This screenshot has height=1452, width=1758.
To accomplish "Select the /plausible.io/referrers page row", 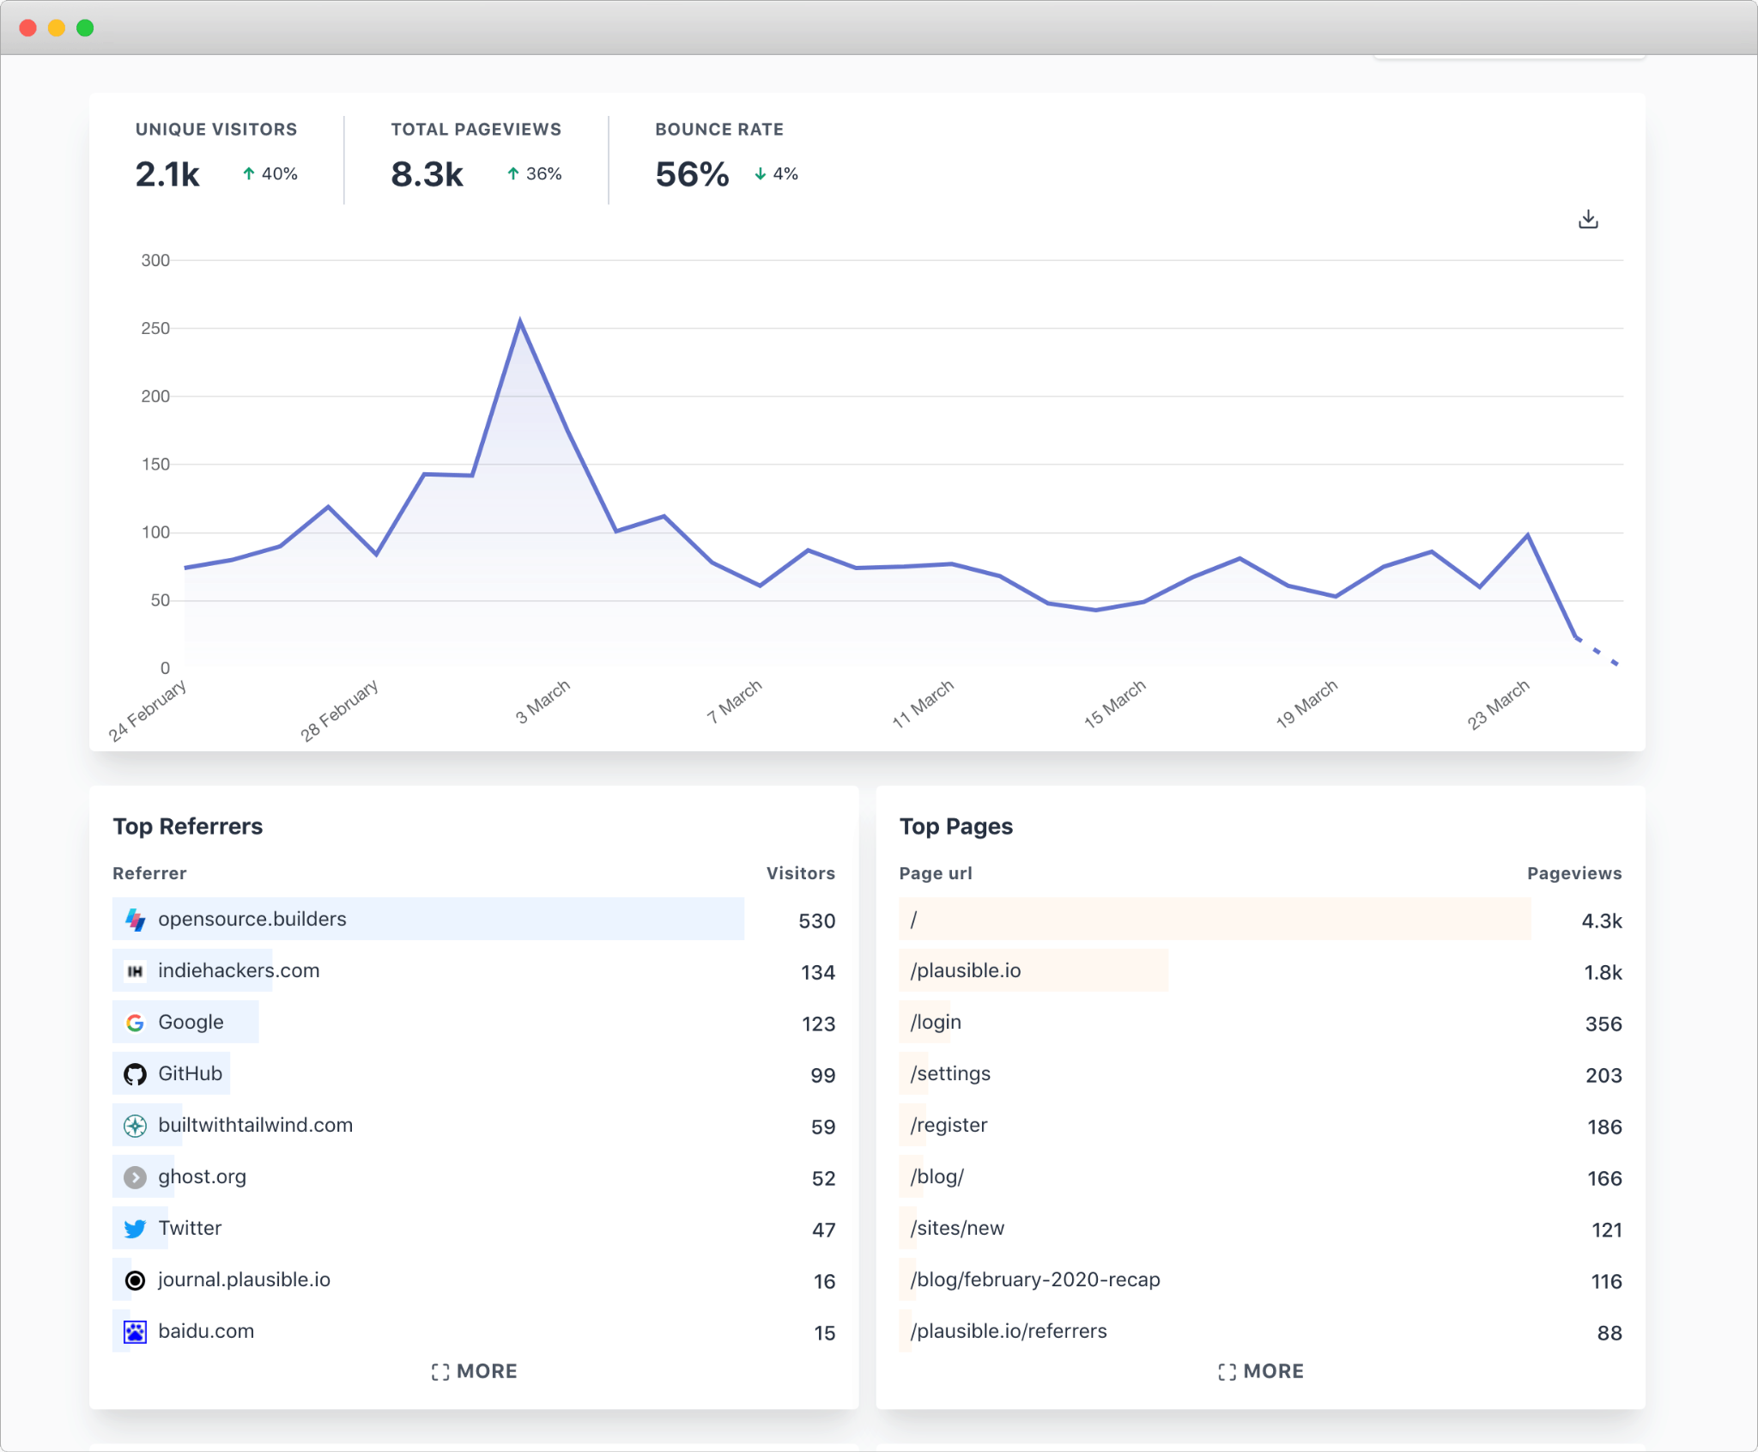I will 1009,1331.
